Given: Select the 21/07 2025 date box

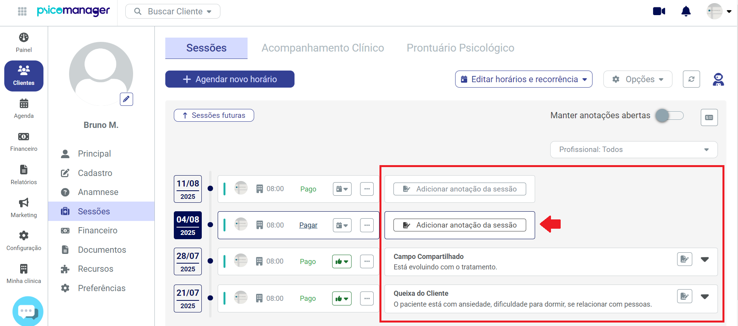Looking at the screenshot, I should tap(188, 298).
